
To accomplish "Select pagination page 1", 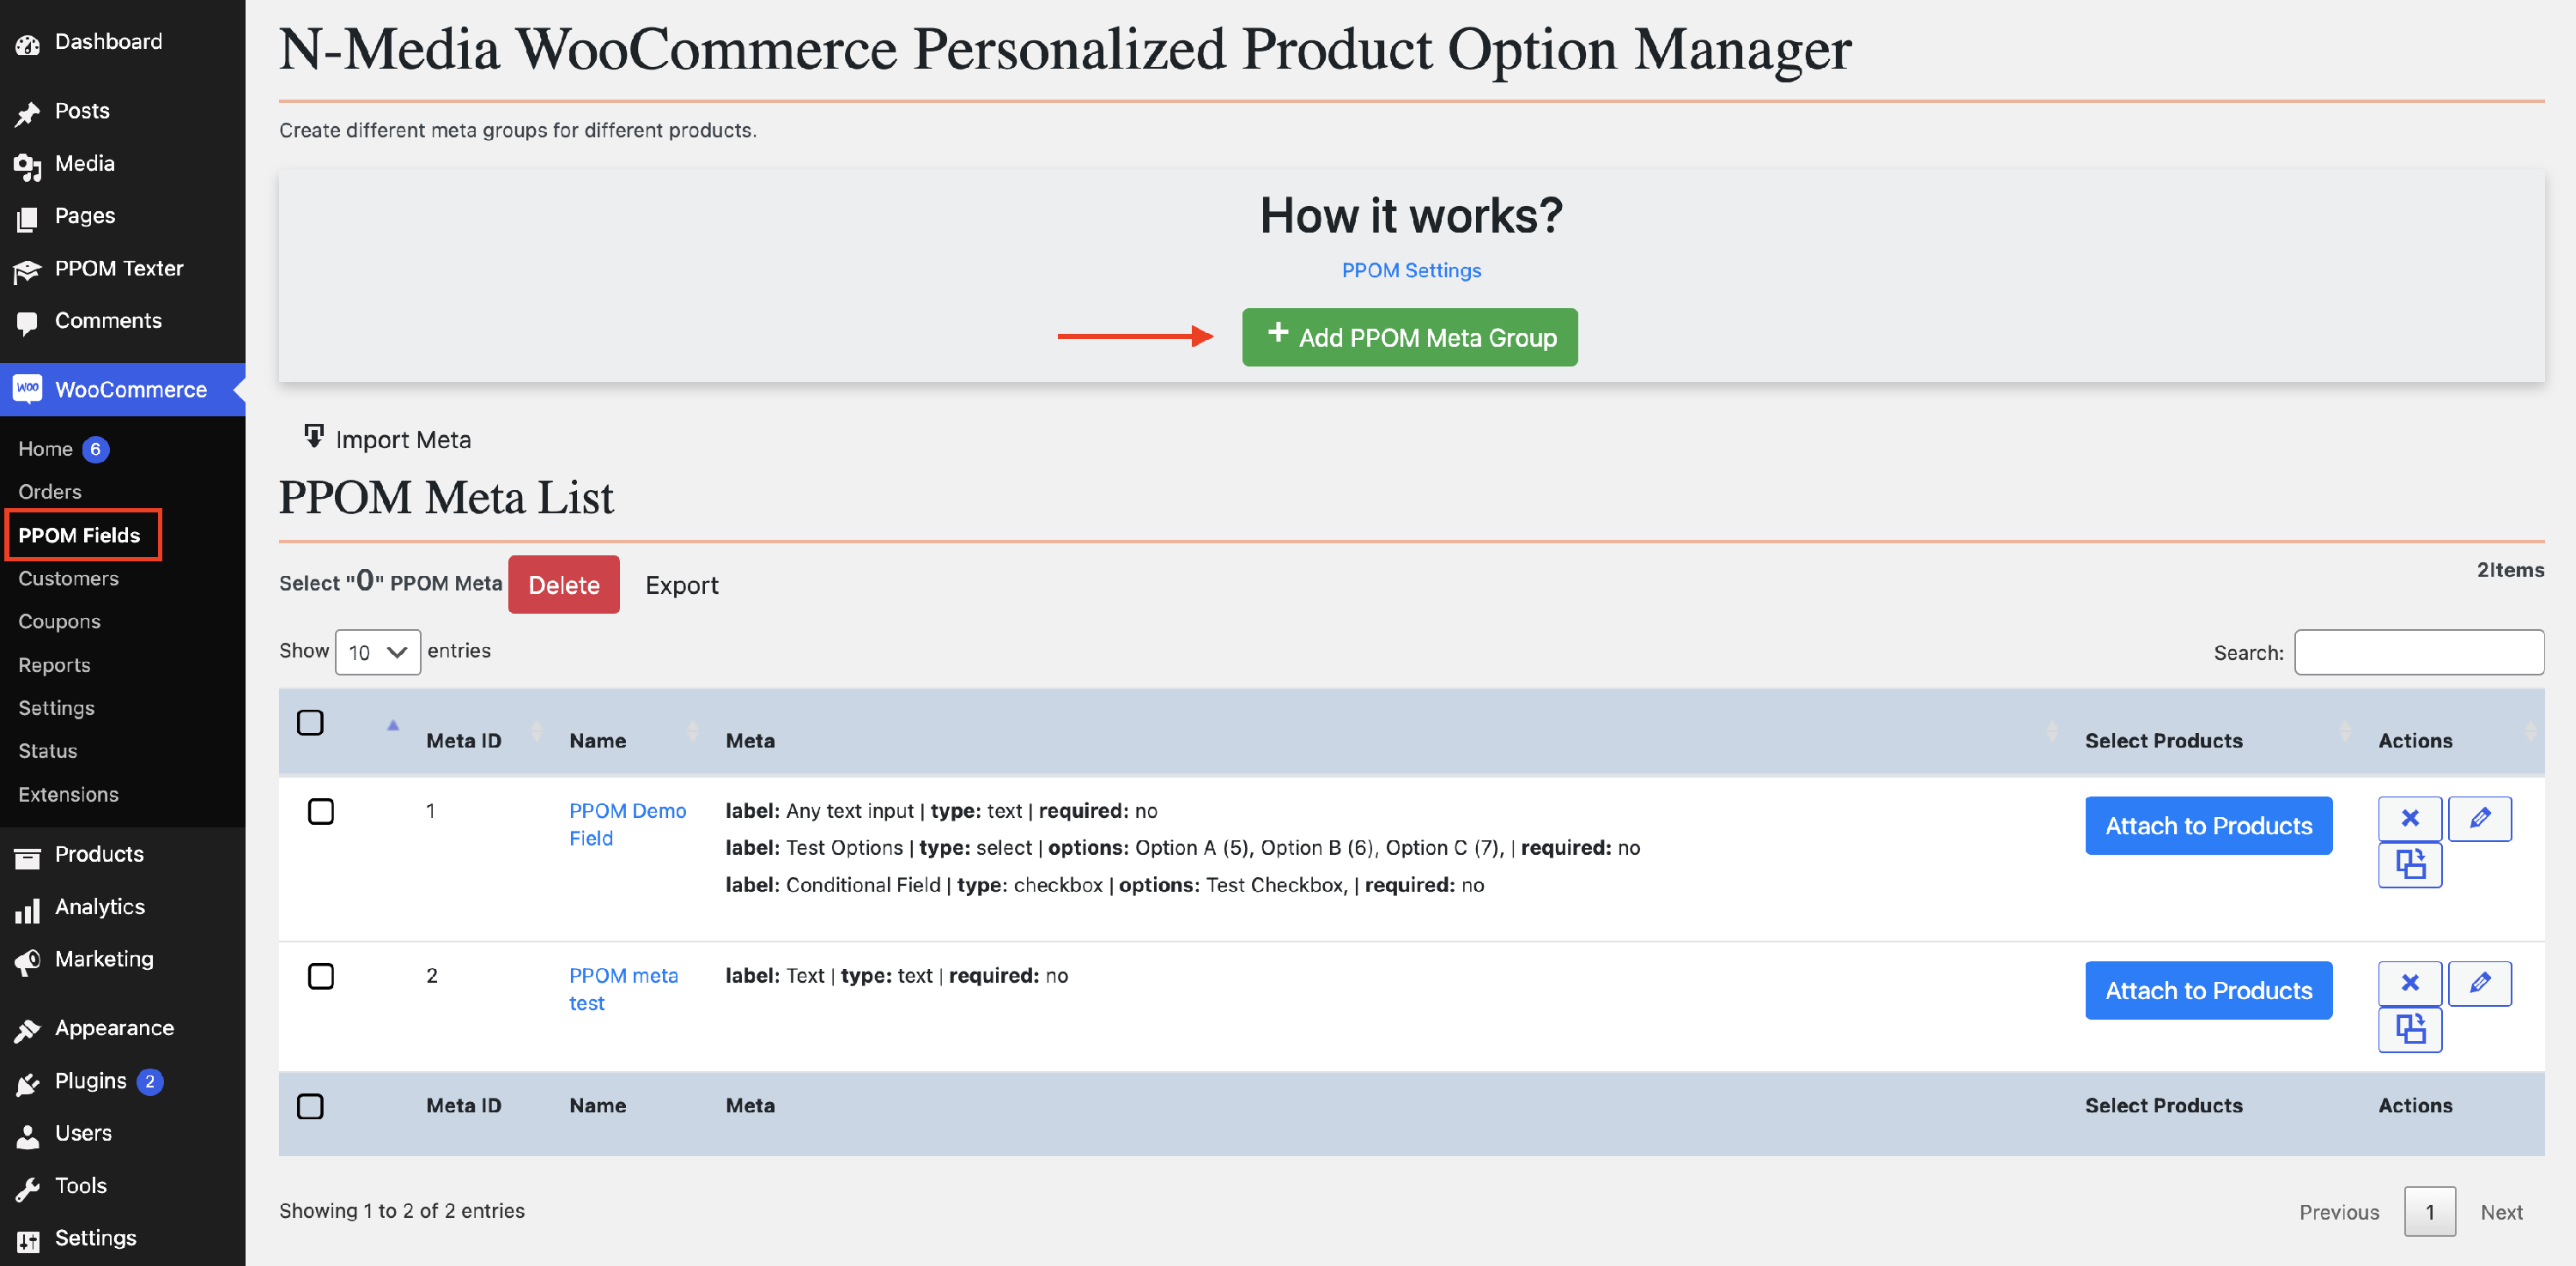I will point(2429,1212).
